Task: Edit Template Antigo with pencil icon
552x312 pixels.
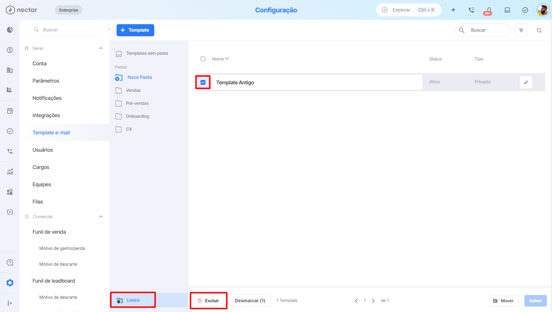Action: pos(526,82)
